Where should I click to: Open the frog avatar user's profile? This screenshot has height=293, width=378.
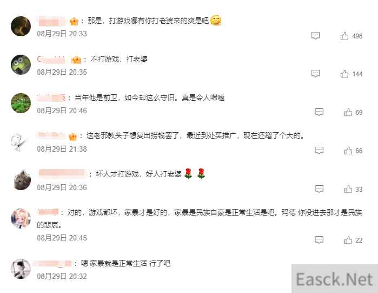coord(21,64)
